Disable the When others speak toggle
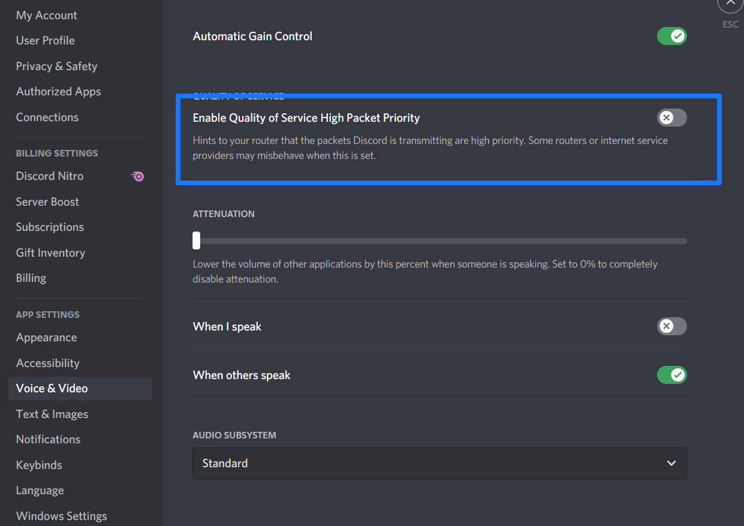Screen dimensions: 744x526 coord(671,375)
